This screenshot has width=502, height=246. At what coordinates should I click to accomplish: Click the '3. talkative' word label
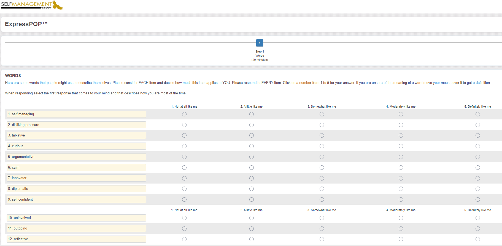click(x=76, y=135)
